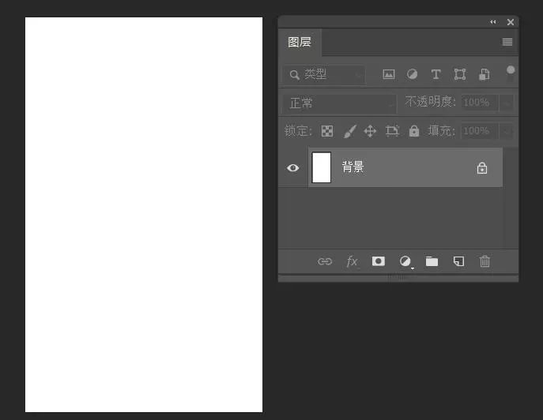Click the link layers icon

(325, 261)
